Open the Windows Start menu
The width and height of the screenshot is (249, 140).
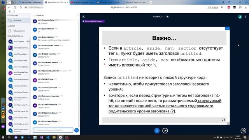coord(3,137)
